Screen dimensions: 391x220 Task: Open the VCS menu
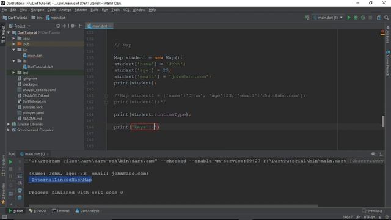[126, 10]
